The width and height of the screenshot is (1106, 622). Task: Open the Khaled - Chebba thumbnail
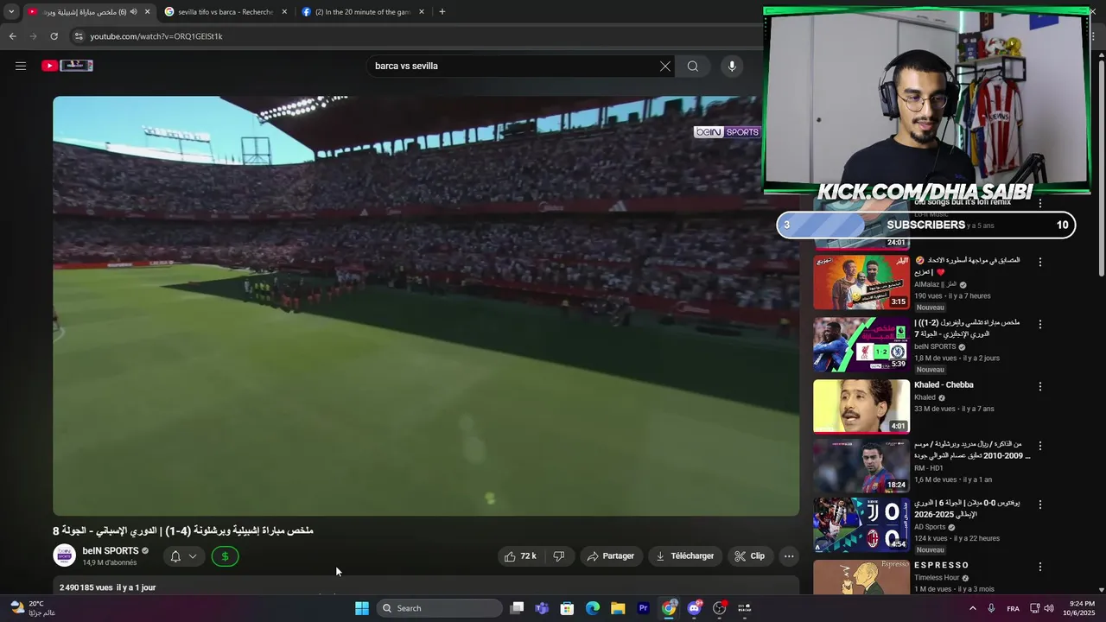861,406
